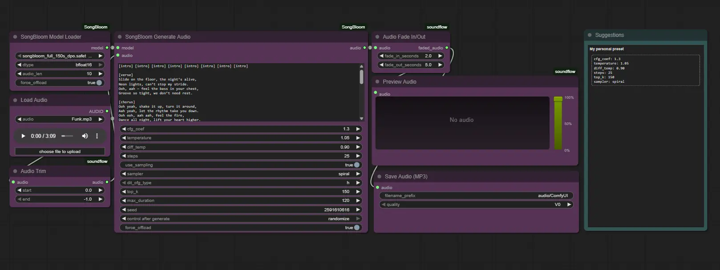Open the songbloom_full_150s_dpo model dropdown
The image size is (720, 270).
(60, 56)
